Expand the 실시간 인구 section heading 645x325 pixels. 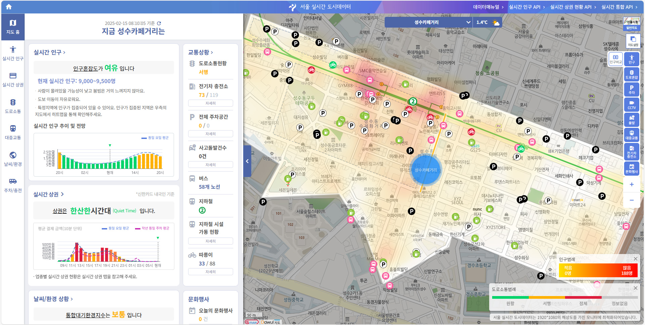tap(49, 52)
